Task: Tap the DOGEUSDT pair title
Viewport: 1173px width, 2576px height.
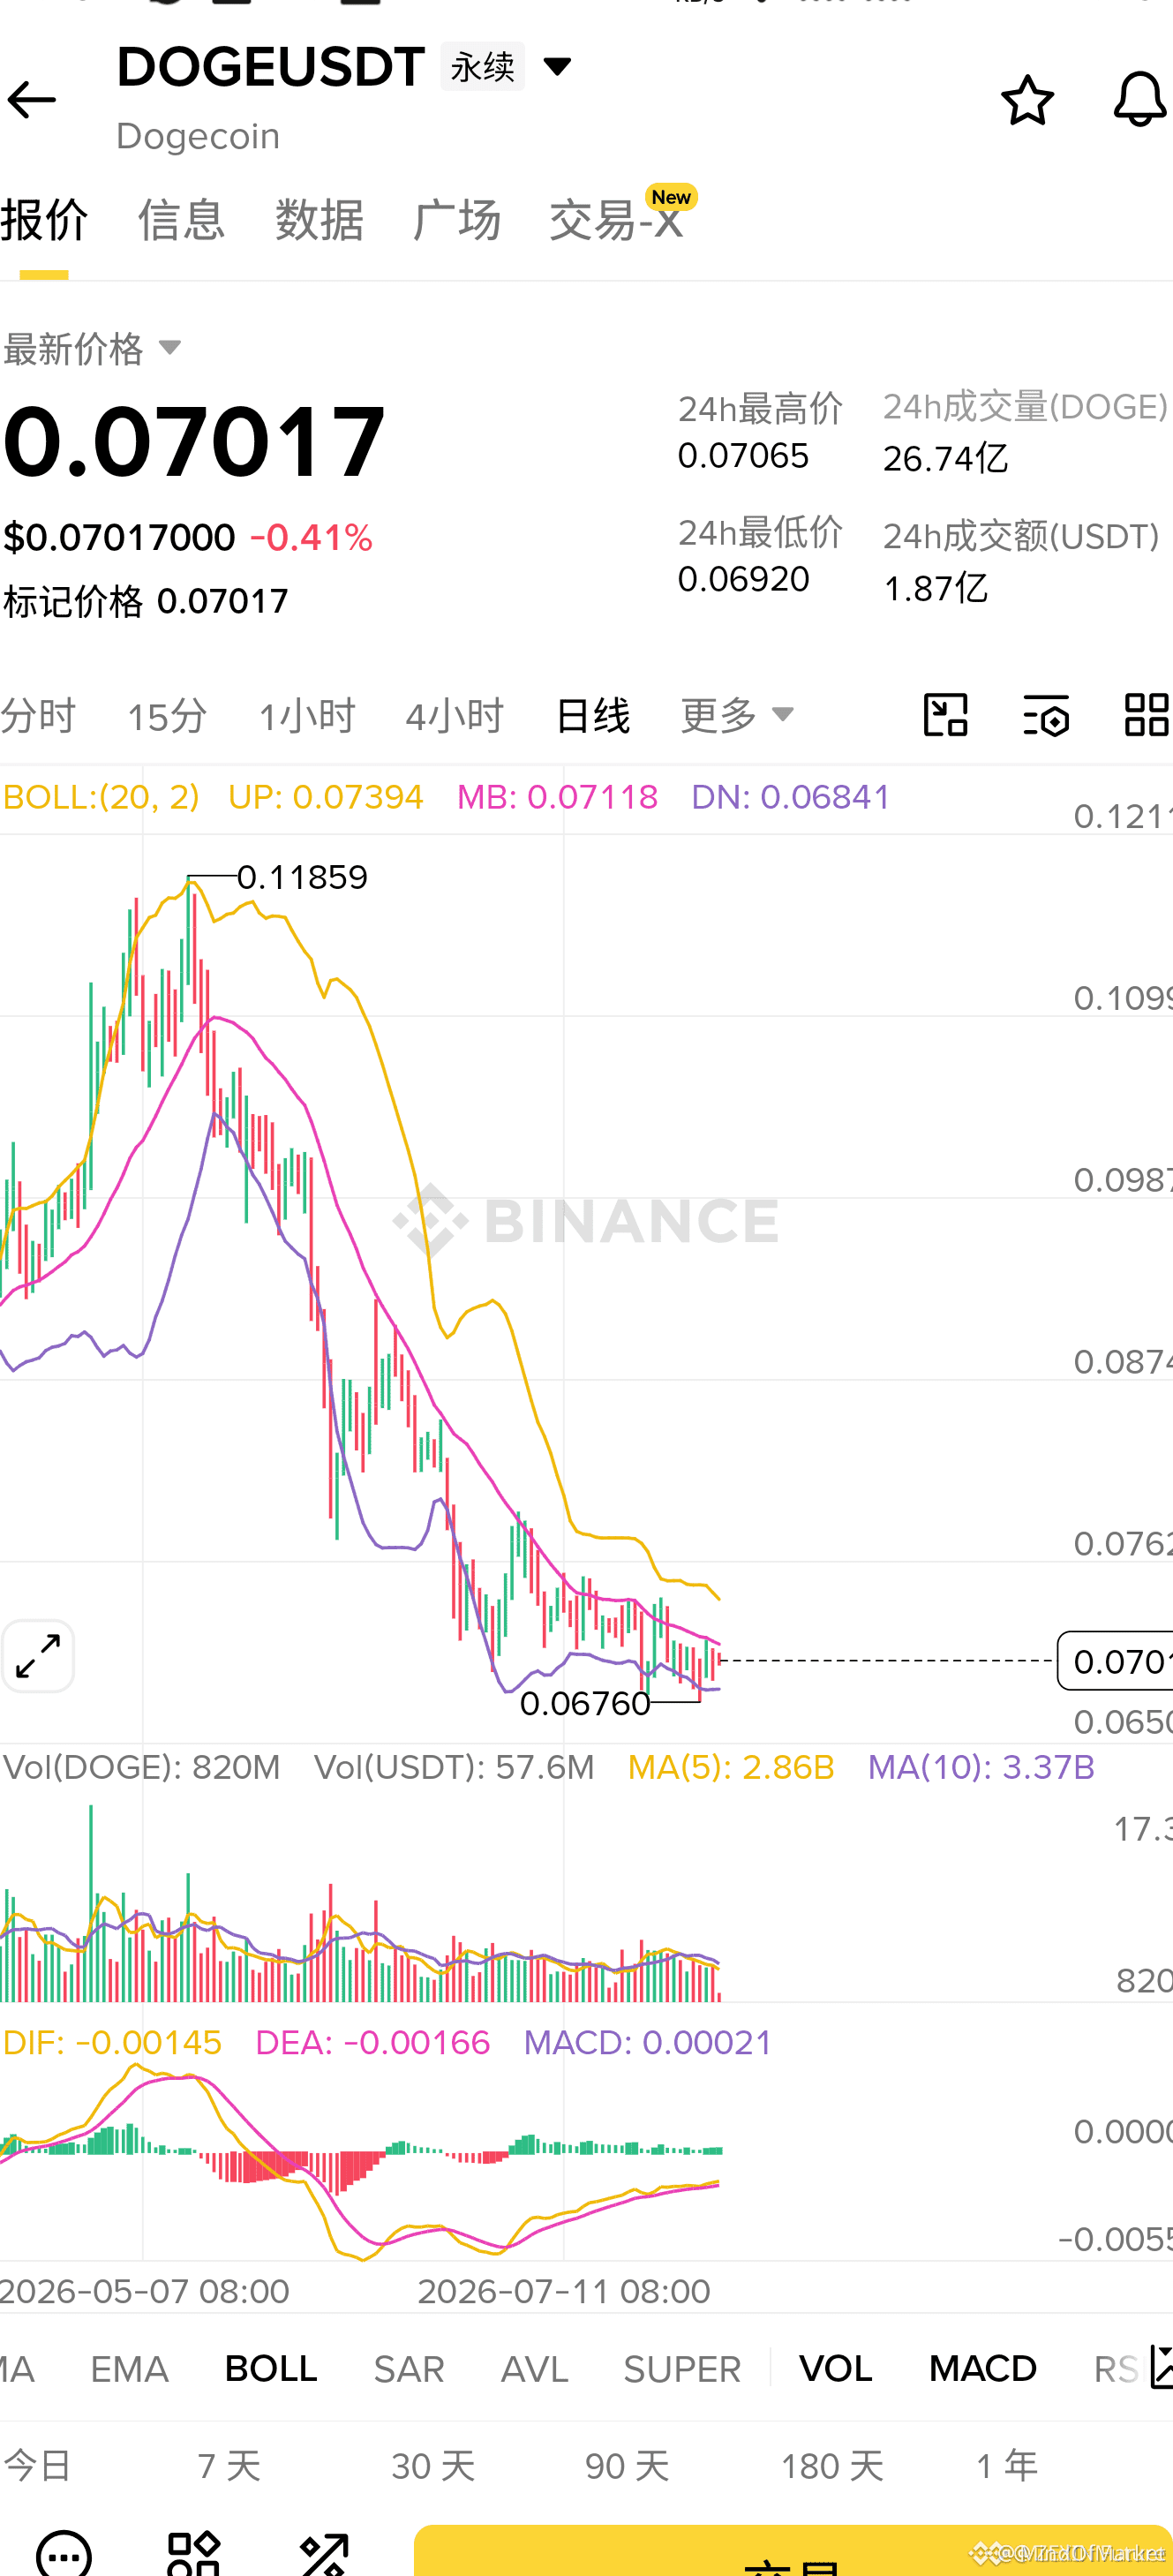Action: [x=271, y=67]
